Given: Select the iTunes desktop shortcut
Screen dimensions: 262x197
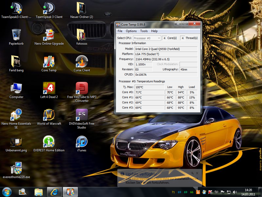Looking at the screenshot, I should click(82, 144).
